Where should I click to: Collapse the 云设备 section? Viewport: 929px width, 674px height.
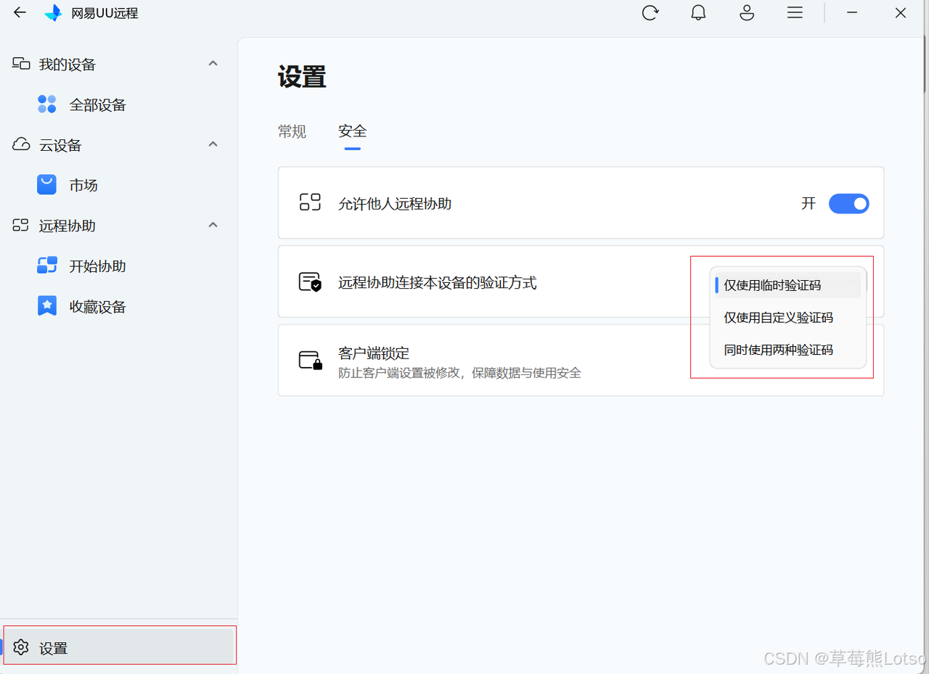213,144
